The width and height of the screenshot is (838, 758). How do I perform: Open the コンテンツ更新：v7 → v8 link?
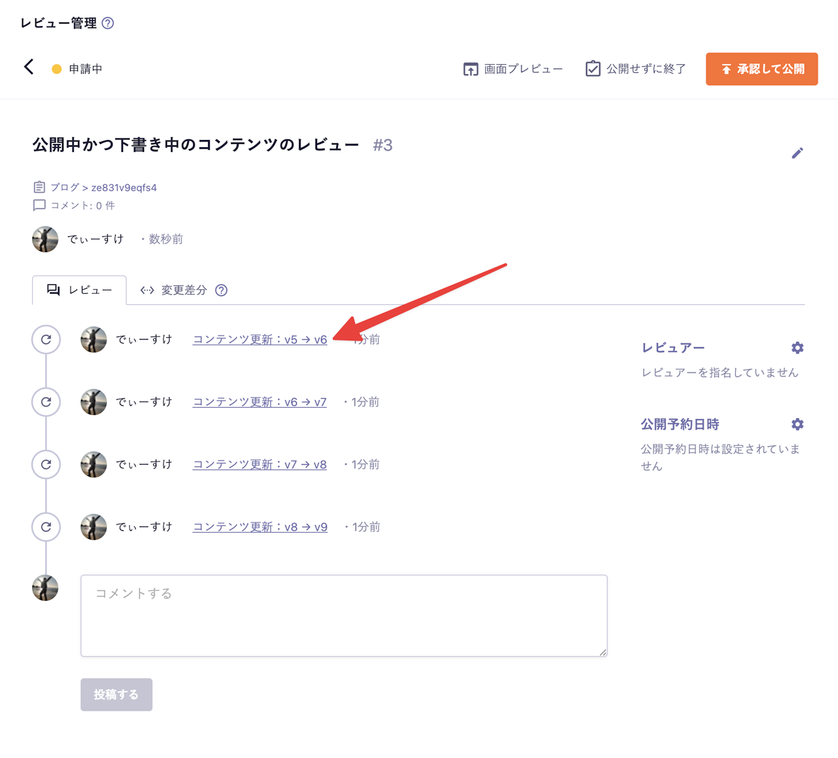pos(259,464)
